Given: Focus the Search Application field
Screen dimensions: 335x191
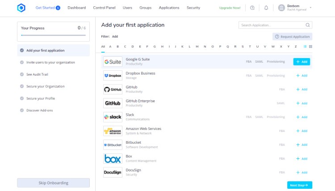Looking at the screenshot, I should click(x=275, y=25).
